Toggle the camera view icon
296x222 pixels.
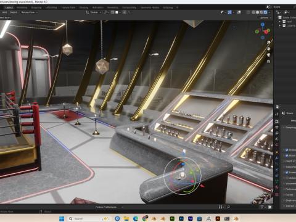[268, 55]
